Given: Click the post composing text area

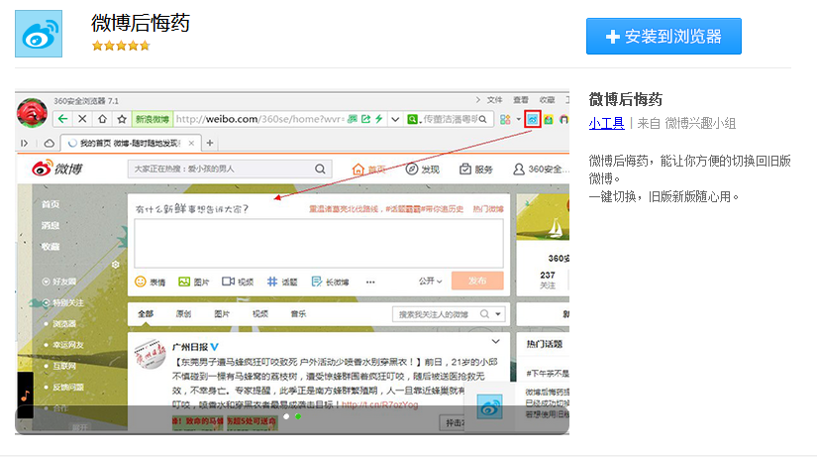Looking at the screenshot, I should click(319, 243).
